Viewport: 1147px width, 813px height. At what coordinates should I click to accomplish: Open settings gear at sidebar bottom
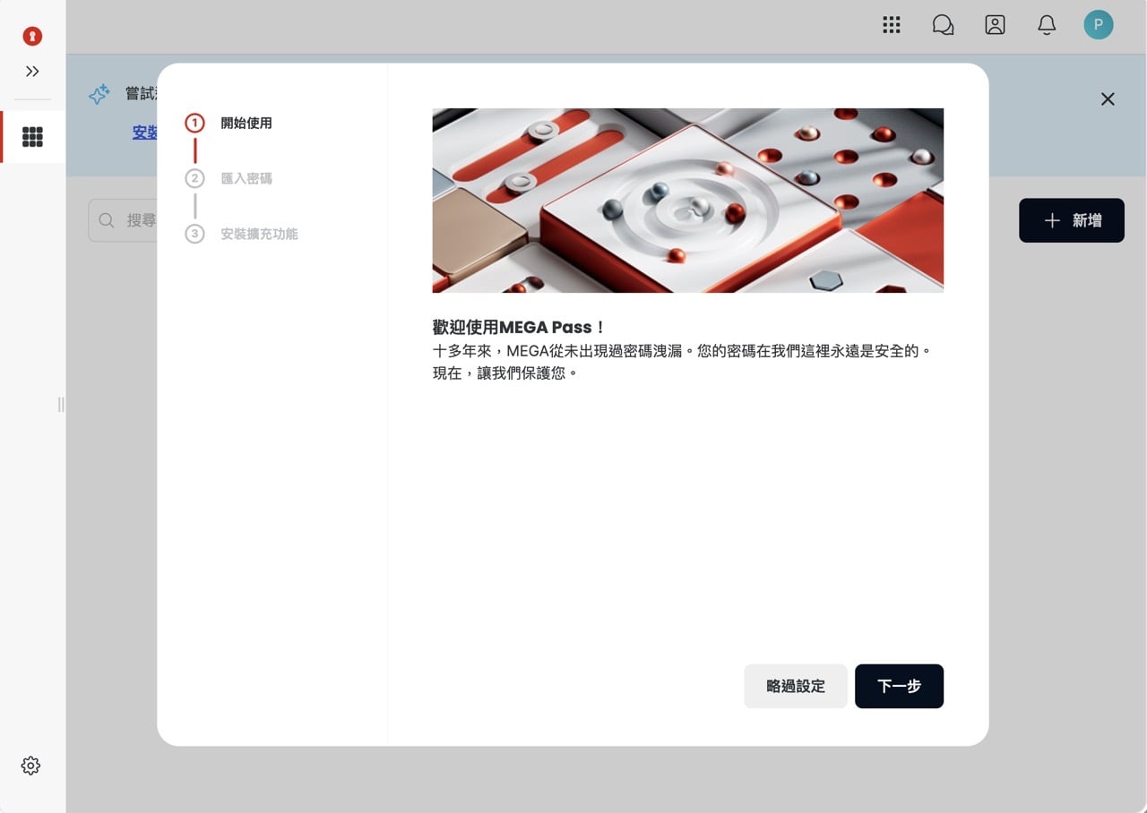pos(30,766)
